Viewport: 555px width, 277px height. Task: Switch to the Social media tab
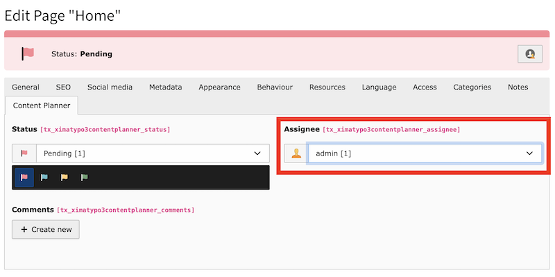tap(110, 87)
